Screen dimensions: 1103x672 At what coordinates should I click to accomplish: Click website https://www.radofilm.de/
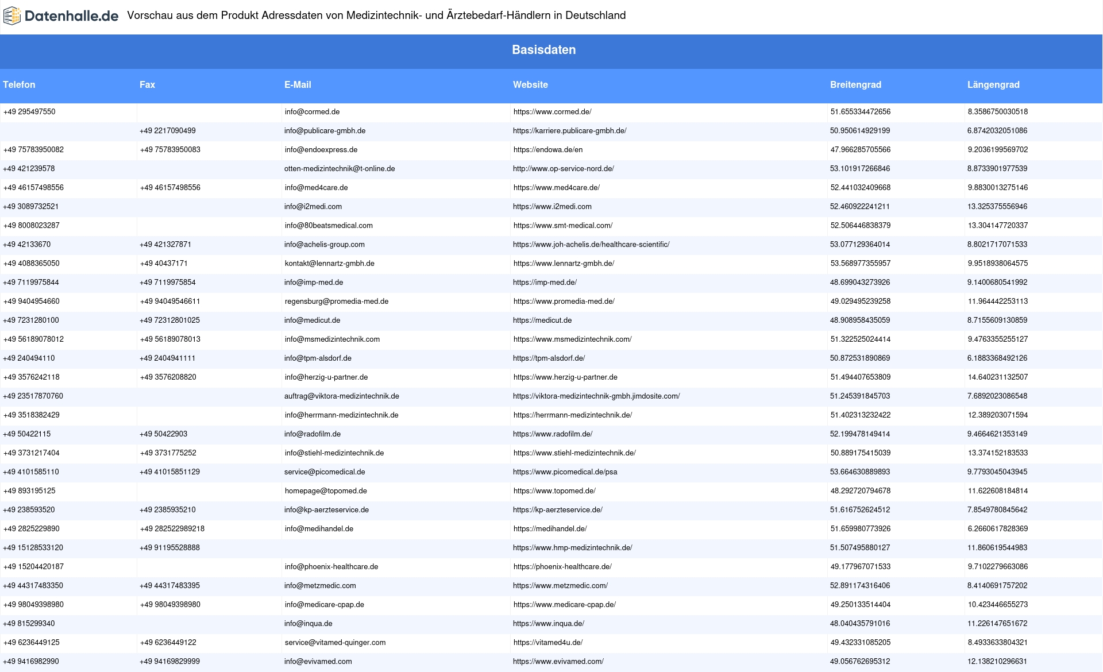553,434
